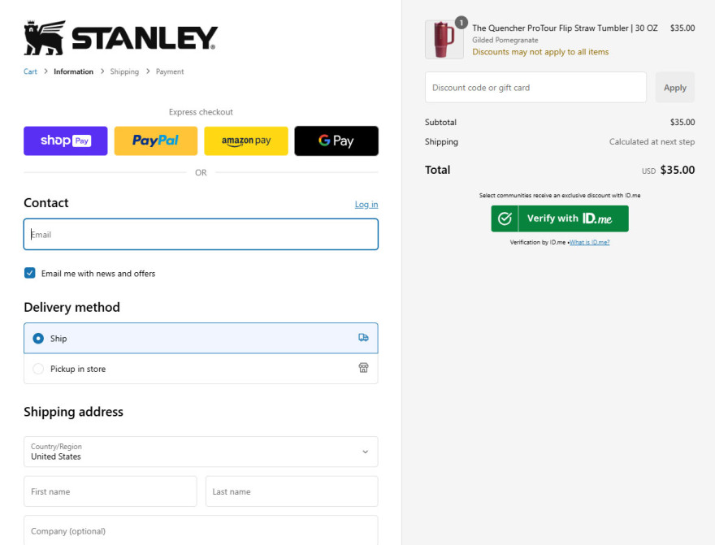The image size is (715, 545).
Task: Click the Shipping breadcrumb step
Action: pos(124,71)
